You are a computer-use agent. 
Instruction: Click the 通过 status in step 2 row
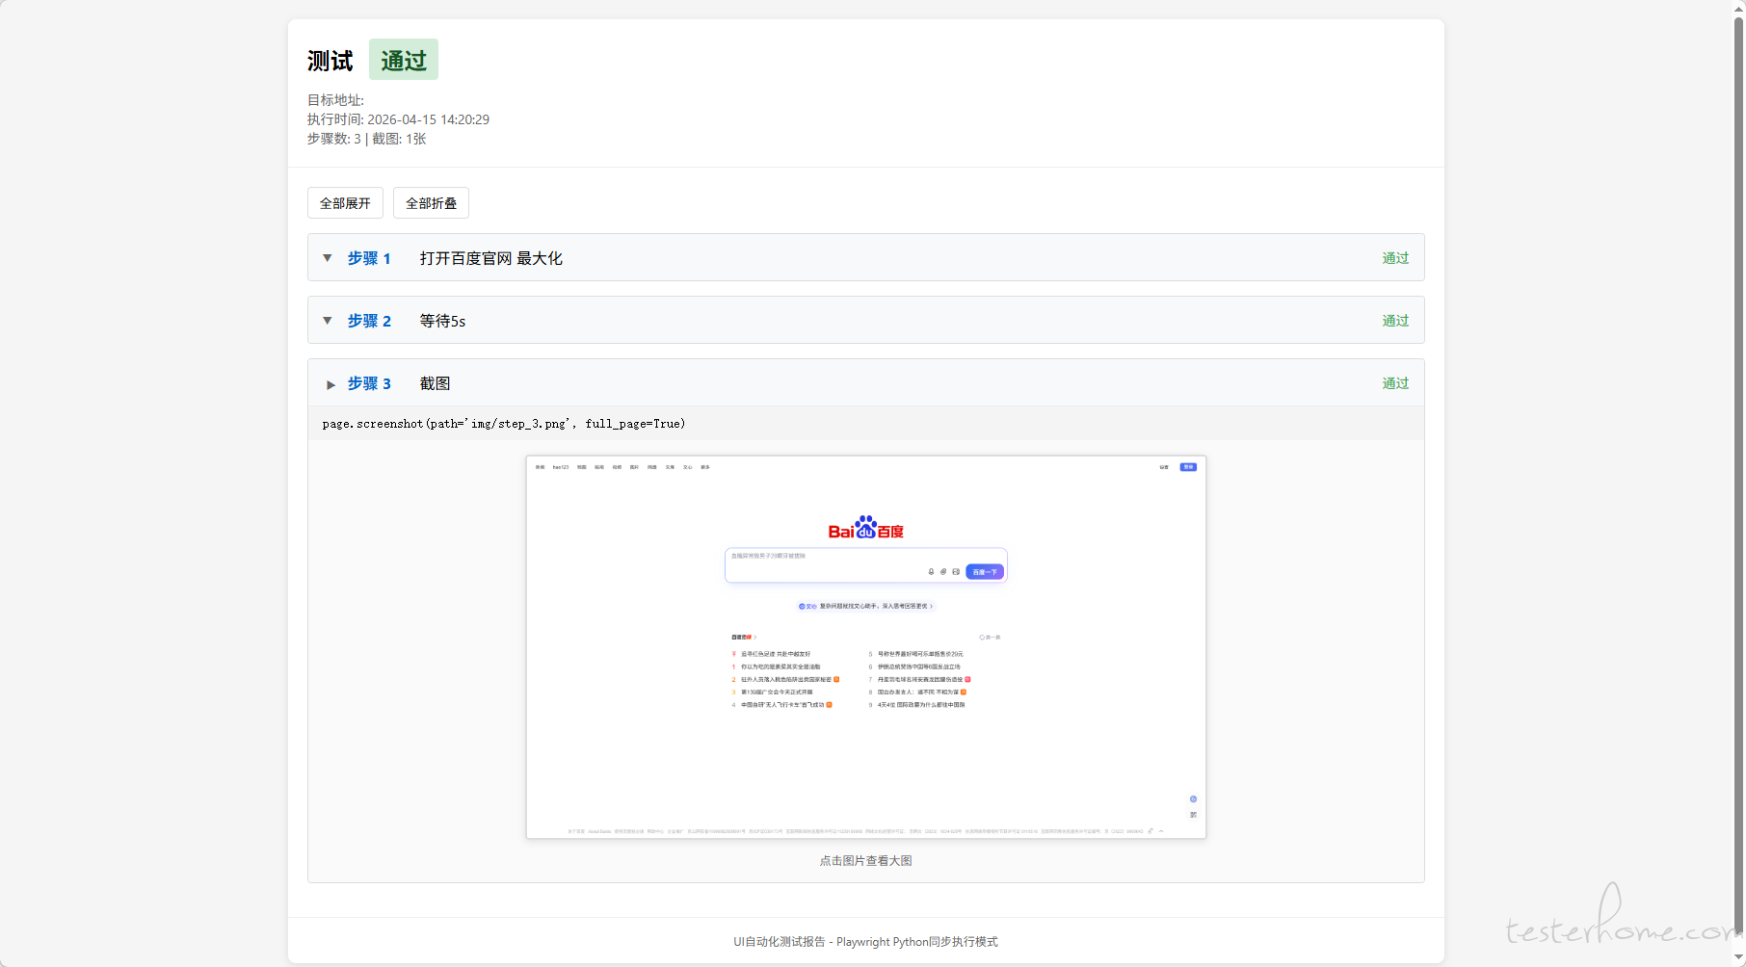[1394, 321]
